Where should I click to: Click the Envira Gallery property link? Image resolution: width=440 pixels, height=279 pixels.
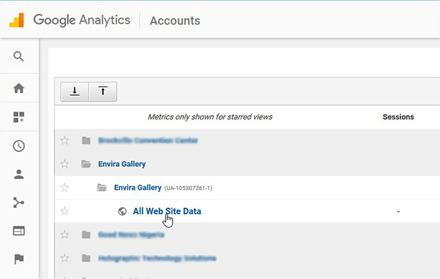[138, 187]
